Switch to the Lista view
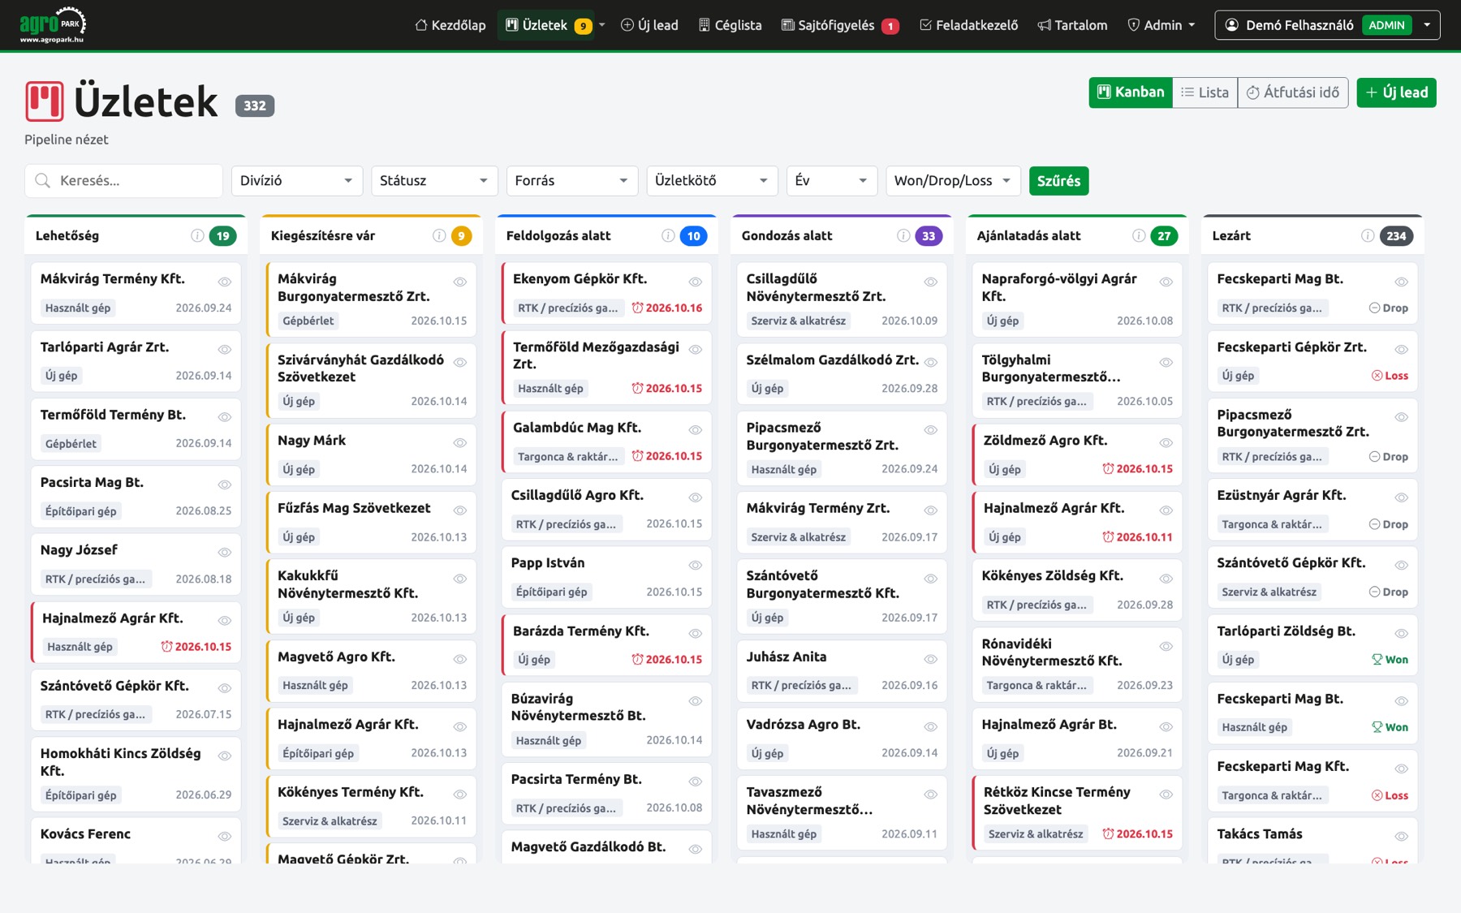 pyautogui.click(x=1205, y=93)
